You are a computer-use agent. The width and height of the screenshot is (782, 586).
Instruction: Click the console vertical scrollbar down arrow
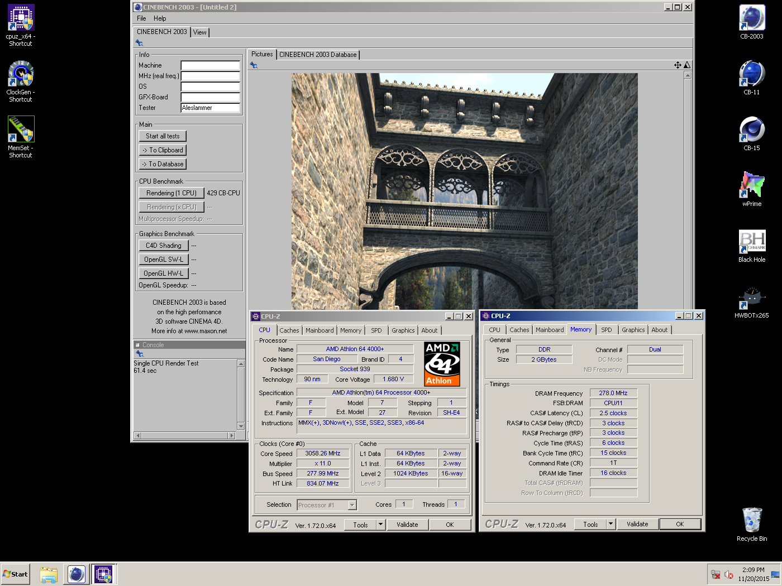pyautogui.click(x=241, y=426)
